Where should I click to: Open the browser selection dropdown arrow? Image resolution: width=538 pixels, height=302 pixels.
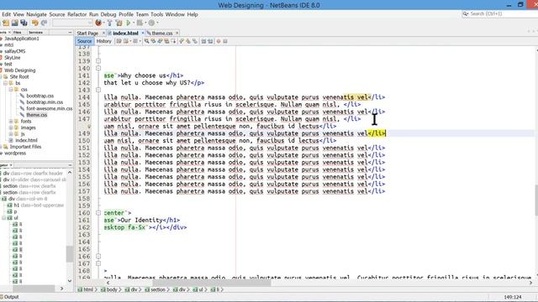(103, 23)
